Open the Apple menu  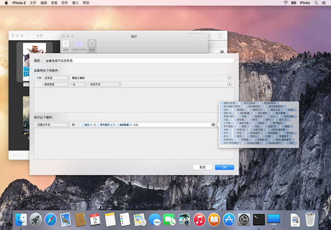[6, 3]
